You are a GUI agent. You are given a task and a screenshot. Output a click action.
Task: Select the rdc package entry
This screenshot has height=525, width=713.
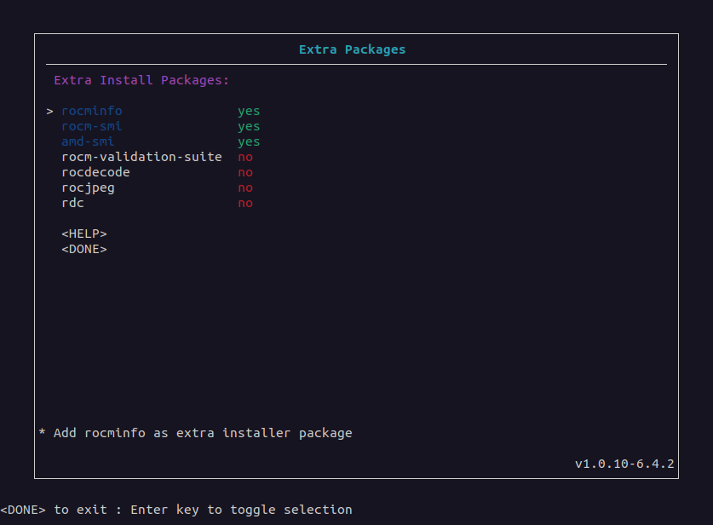(72, 204)
